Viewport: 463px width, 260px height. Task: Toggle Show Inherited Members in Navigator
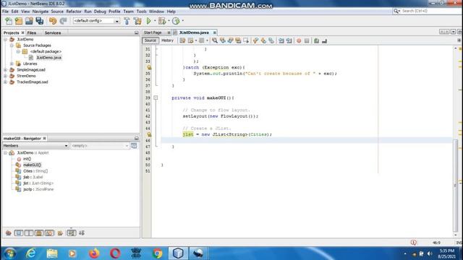pos(8,233)
